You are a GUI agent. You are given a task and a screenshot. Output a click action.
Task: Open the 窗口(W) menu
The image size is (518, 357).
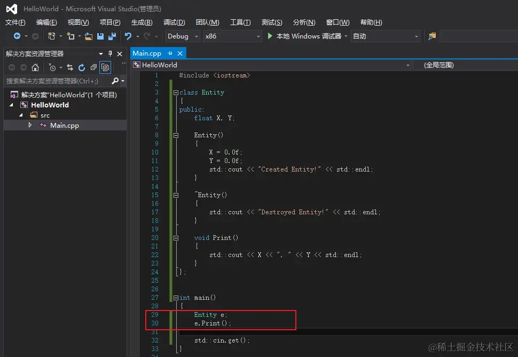[338, 22]
